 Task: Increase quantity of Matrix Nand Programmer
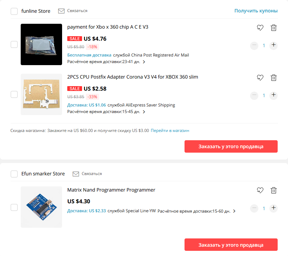click(x=274, y=208)
